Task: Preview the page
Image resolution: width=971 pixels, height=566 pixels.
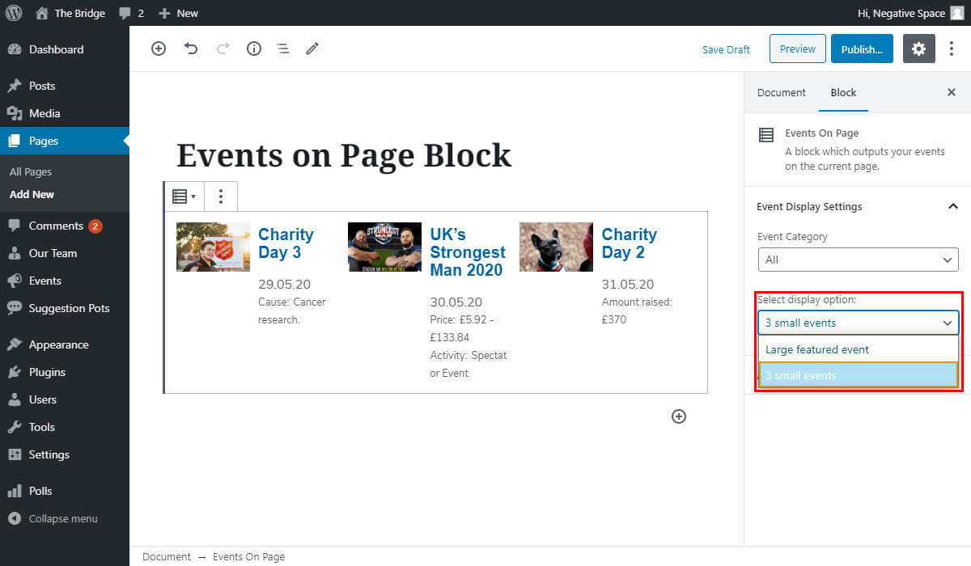Action: [x=797, y=49]
